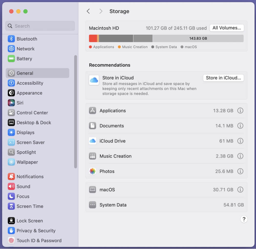The width and height of the screenshot is (256, 249).
Task: Open Privacy & Security settings
Action: coord(36,231)
